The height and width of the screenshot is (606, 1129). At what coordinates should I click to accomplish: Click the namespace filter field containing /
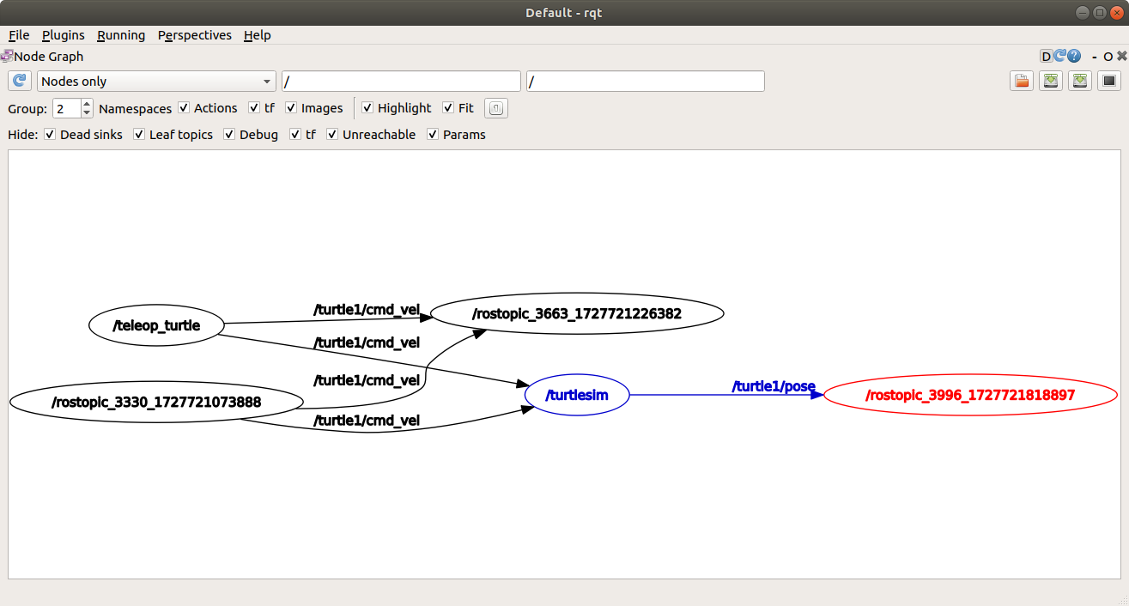click(401, 81)
